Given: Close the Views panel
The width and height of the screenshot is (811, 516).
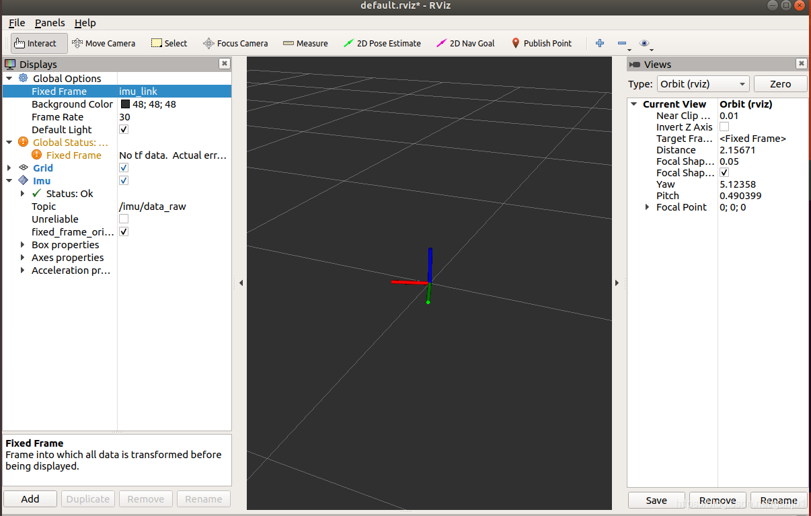Looking at the screenshot, I should (801, 64).
